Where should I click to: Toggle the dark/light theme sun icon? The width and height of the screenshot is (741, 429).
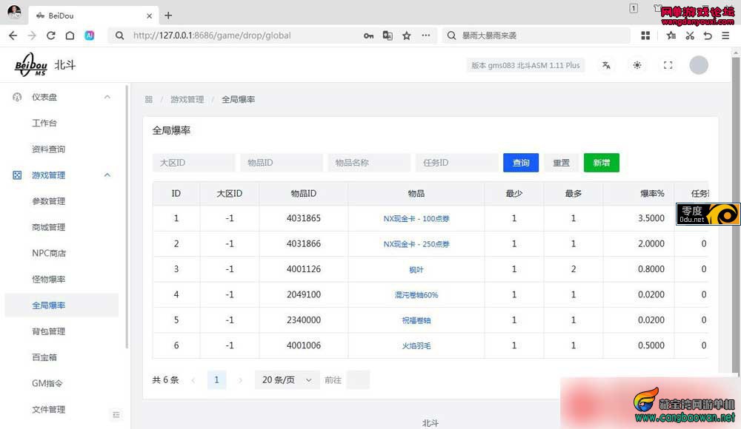pos(637,65)
